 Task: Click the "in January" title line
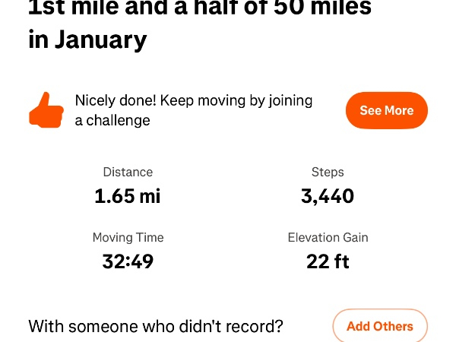pyautogui.click(x=87, y=40)
